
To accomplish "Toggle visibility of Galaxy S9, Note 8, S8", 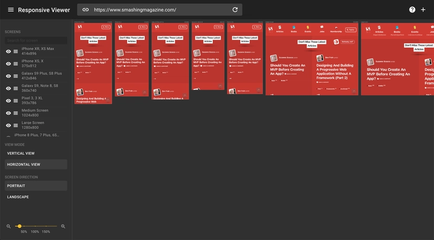I will [9, 88].
